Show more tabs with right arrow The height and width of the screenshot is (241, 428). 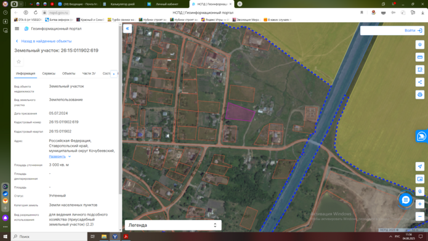coord(114,74)
